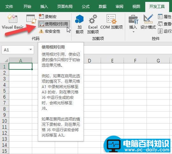This screenshot has height=154, width=172.
Task: Click 查看代码 view code button
Action: pyautogui.click(x=165, y=24)
